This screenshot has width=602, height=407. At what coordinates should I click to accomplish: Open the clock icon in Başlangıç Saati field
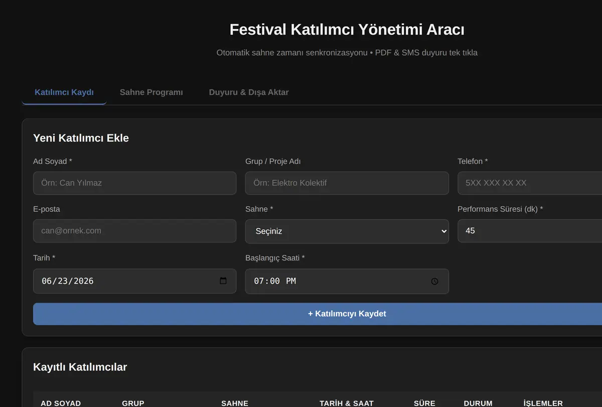434,282
